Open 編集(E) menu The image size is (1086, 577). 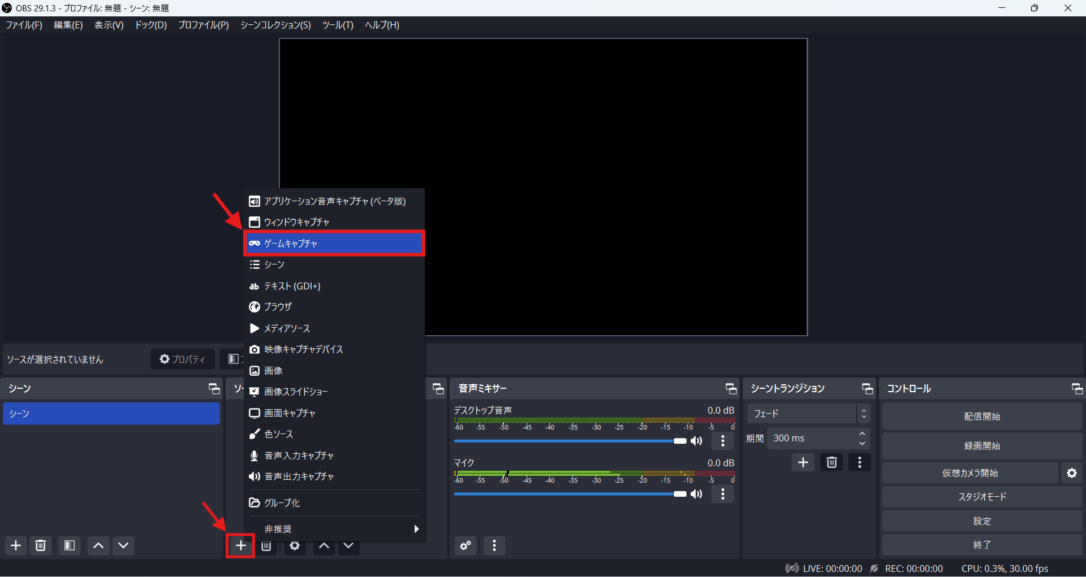pos(68,25)
